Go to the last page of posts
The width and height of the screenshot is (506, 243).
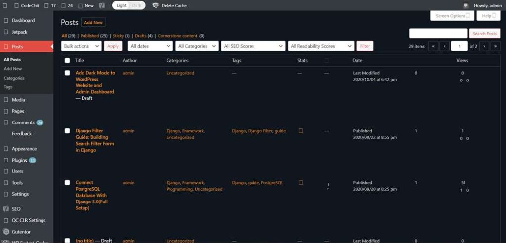coord(495,46)
